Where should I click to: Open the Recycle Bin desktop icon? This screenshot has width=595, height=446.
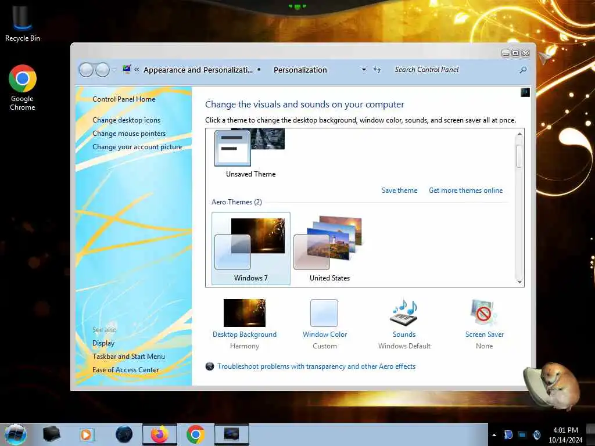pos(23,22)
